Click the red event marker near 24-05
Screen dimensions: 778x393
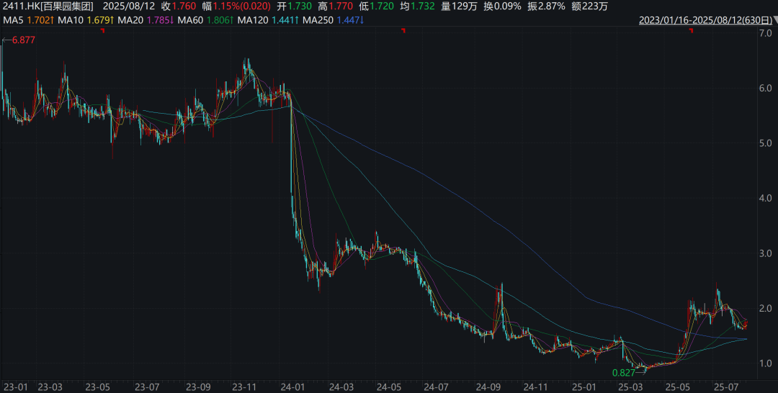coord(403,30)
